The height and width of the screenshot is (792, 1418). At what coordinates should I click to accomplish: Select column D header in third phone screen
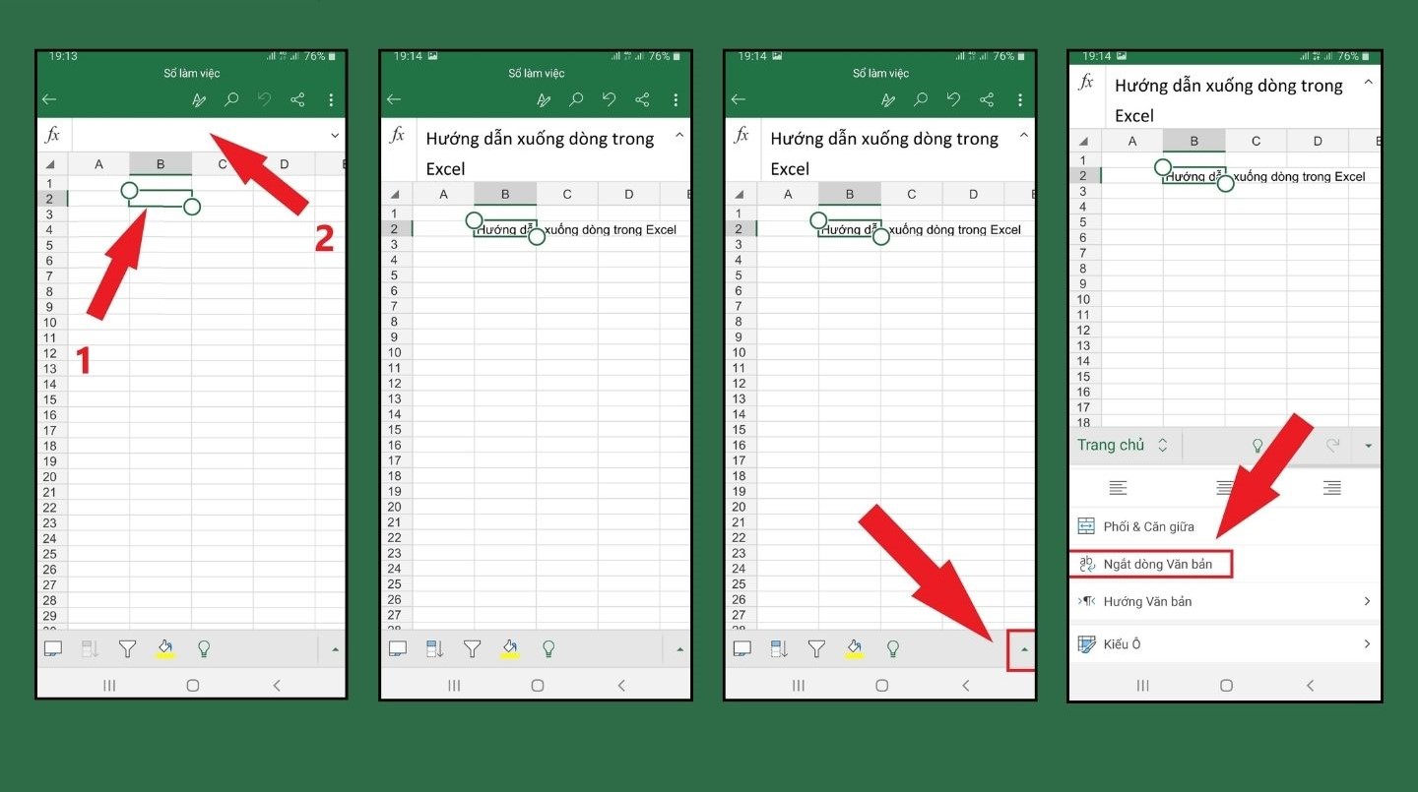973,194
